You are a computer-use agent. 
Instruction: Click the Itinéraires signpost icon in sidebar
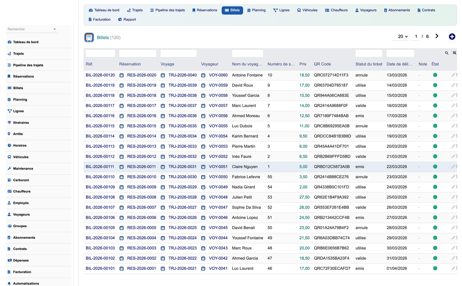(9, 122)
